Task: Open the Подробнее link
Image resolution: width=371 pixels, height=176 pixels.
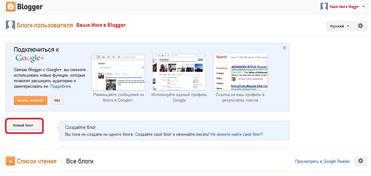Action: (61, 86)
